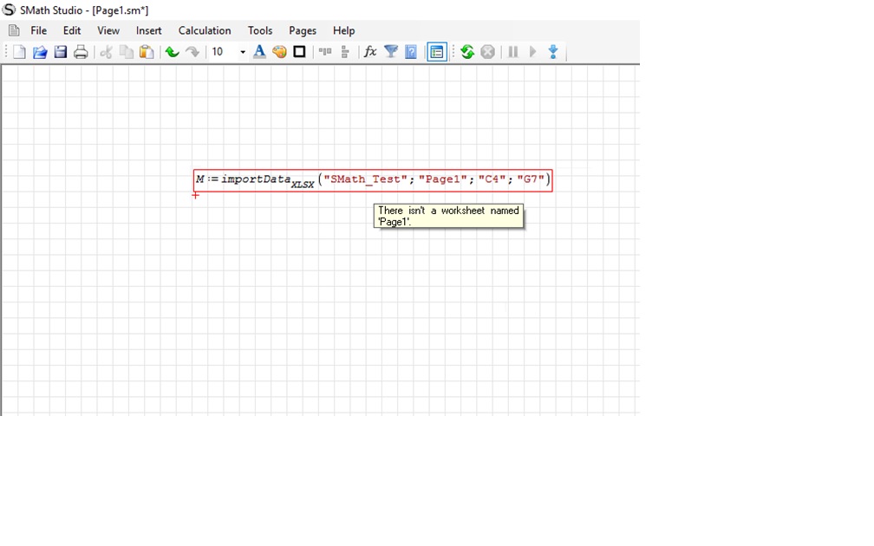Open the Pages menu
Image resolution: width=874 pixels, height=546 pixels.
[x=303, y=30]
